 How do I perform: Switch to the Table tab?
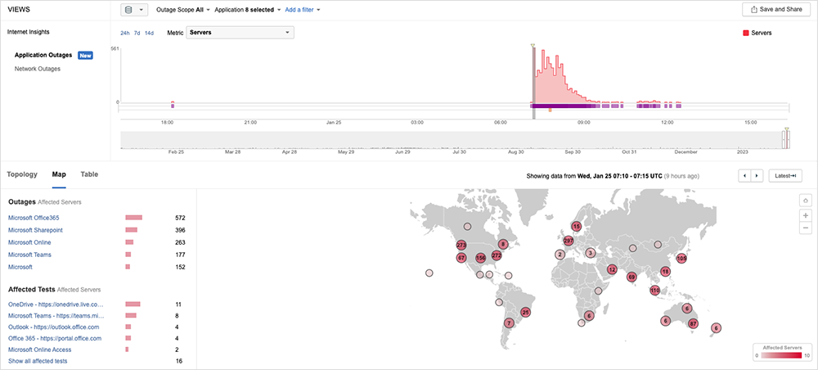[89, 174]
